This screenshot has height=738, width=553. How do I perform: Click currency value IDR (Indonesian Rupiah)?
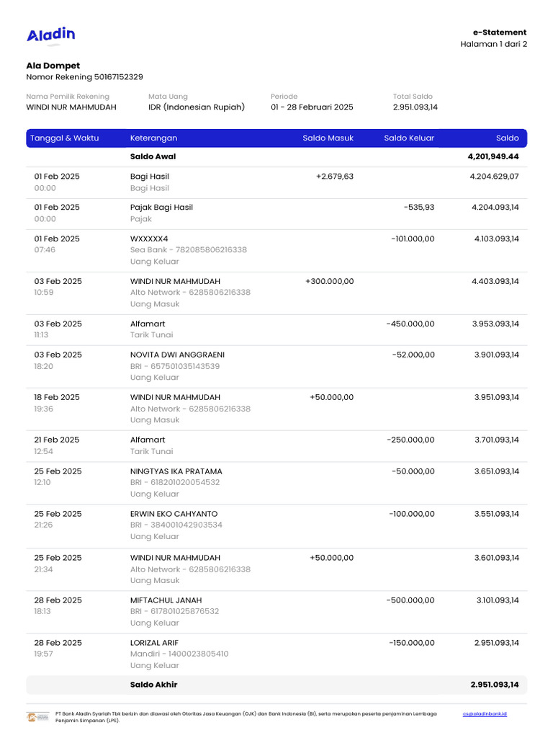pos(197,107)
